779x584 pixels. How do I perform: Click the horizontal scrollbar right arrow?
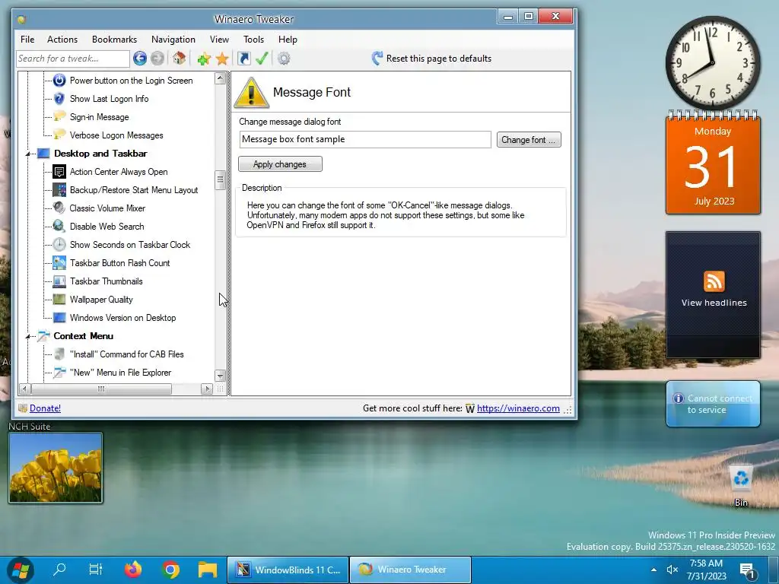pyautogui.click(x=207, y=389)
